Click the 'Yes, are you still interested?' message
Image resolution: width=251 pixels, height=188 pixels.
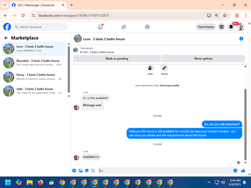point(222,124)
